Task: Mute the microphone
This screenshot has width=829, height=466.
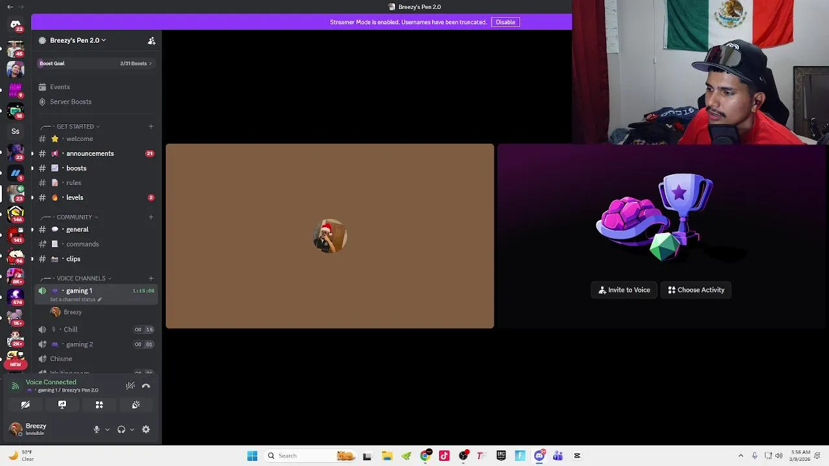Action: [97, 429]
